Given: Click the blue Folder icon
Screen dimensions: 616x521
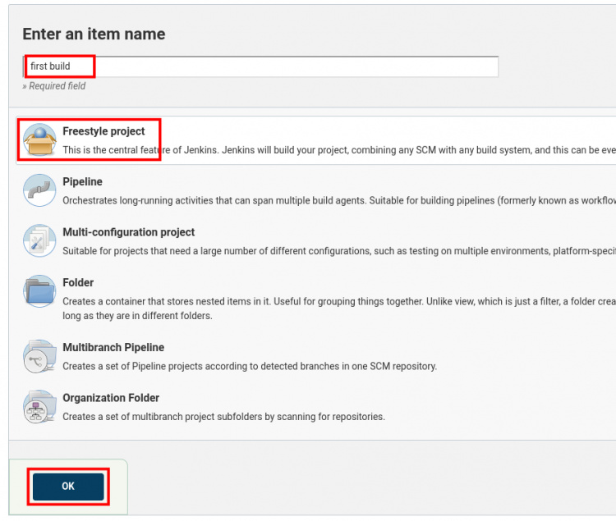Looking at the screenshot, I should pyautogui.click(x=39, y=291).
